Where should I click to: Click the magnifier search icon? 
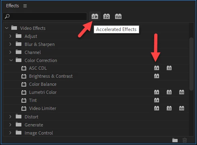(x=7, y=17)
